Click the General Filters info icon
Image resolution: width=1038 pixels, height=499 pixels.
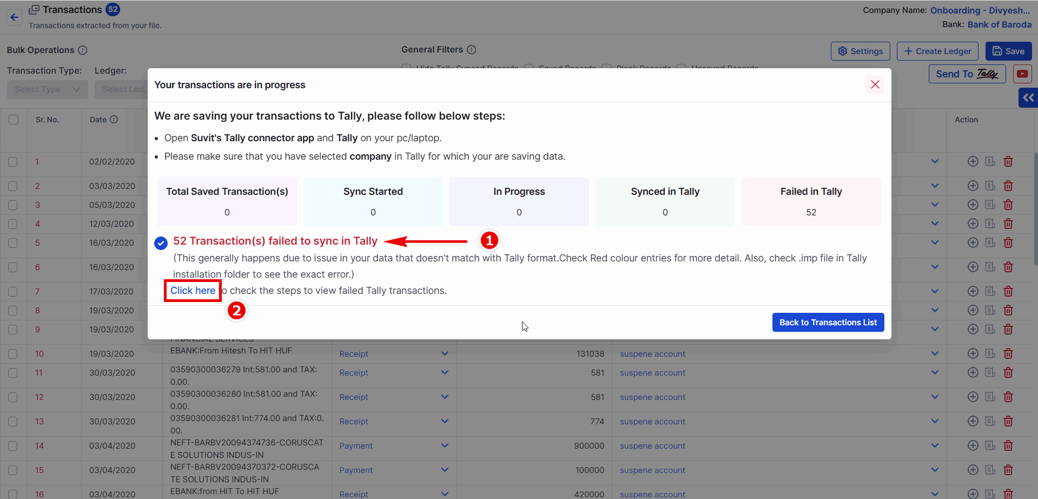472,50
